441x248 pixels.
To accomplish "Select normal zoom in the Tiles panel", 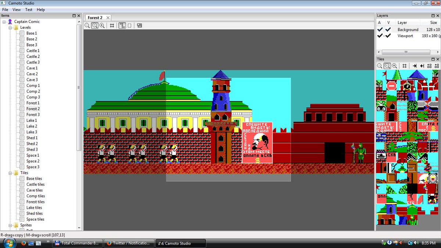I will (x=387, y=66).
